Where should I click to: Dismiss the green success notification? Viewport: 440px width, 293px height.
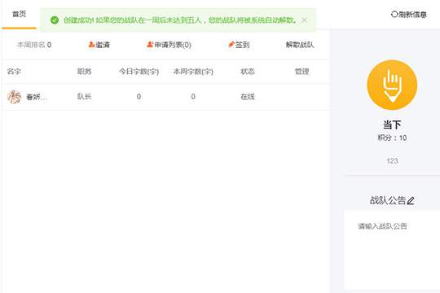pyautogui.click(x=304, y=20)
